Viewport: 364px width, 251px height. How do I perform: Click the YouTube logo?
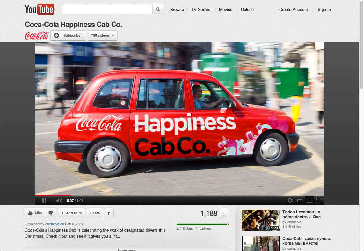click(40, 10)
